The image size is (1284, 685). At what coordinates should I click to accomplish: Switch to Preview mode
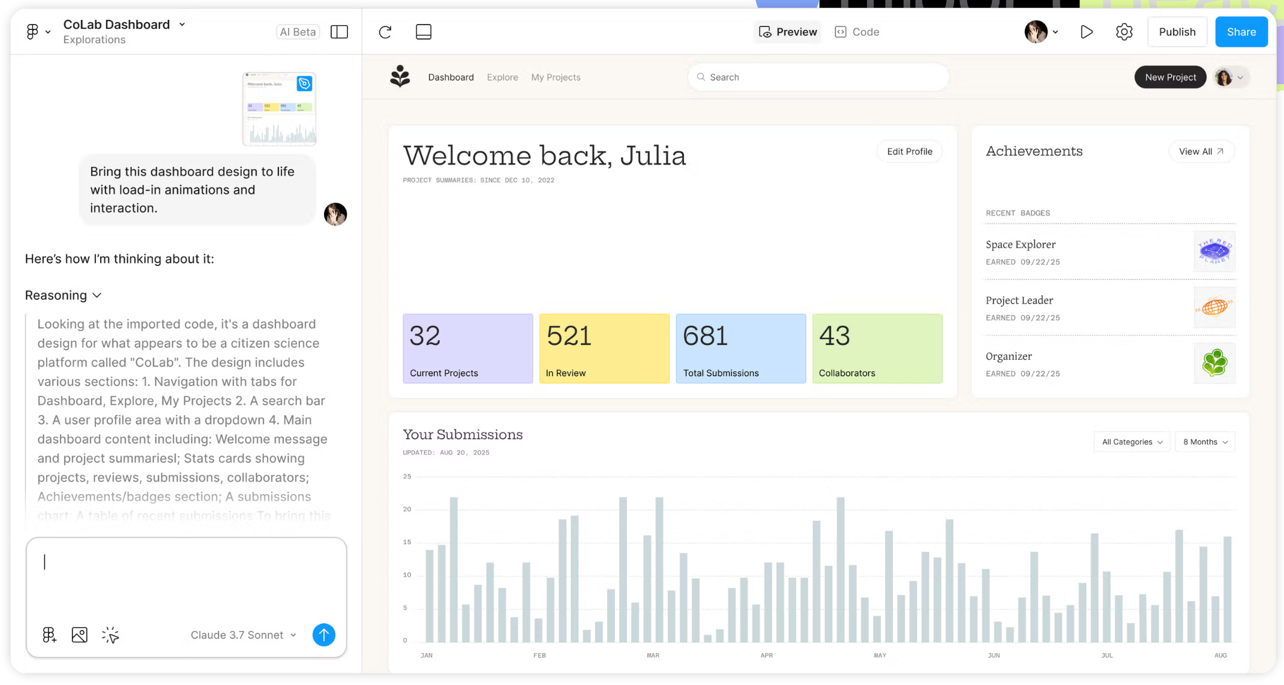(788, 32)
